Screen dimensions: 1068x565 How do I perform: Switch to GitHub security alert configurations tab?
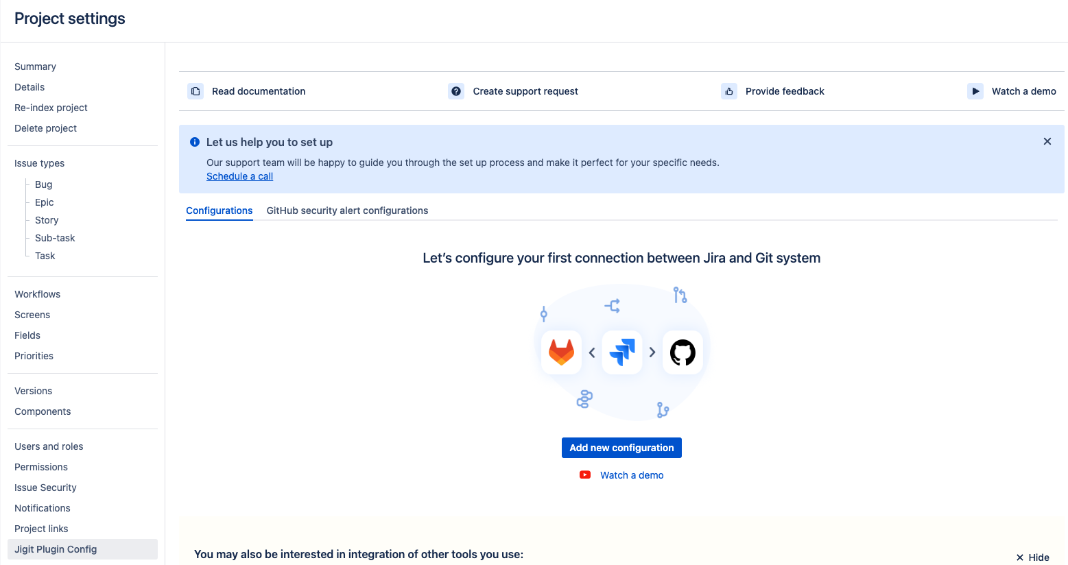pos(347,211)
